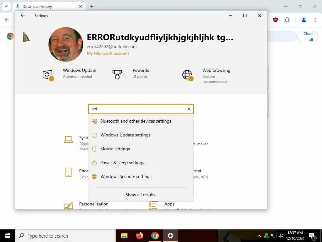Click Chrome back navigation arrow
The image size is (322, 242).
tap(7, 20)
